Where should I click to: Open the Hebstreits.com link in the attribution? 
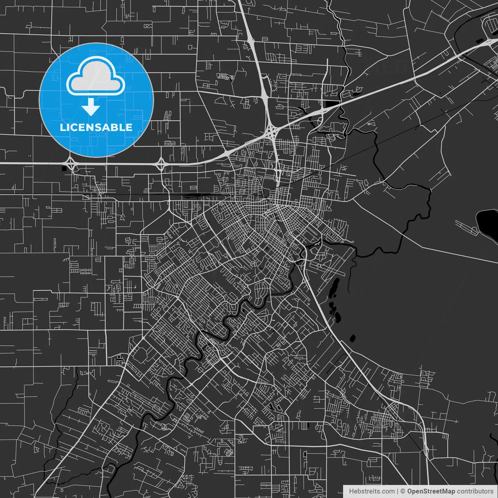[x=372, y=491]
